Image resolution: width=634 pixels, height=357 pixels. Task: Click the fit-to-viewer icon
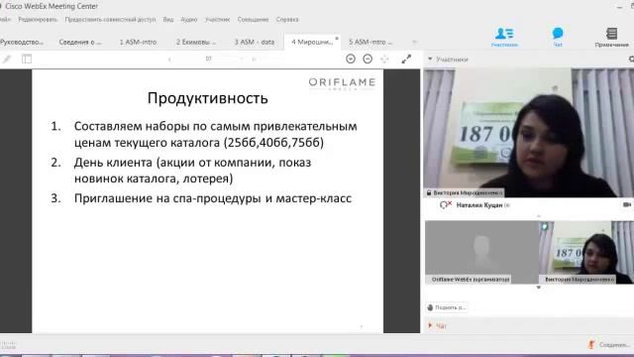click(384, 59)
